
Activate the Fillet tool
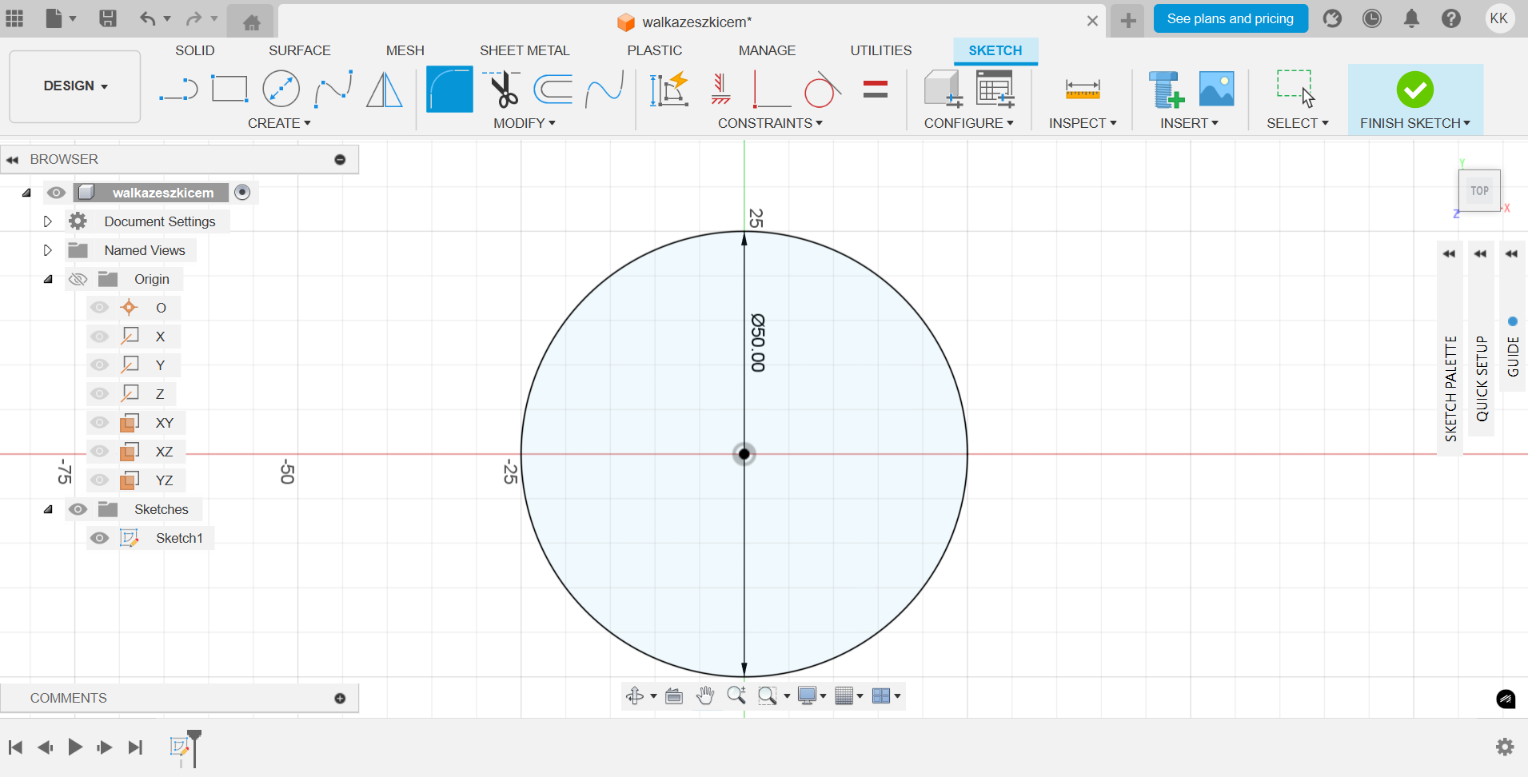[449, 89]
